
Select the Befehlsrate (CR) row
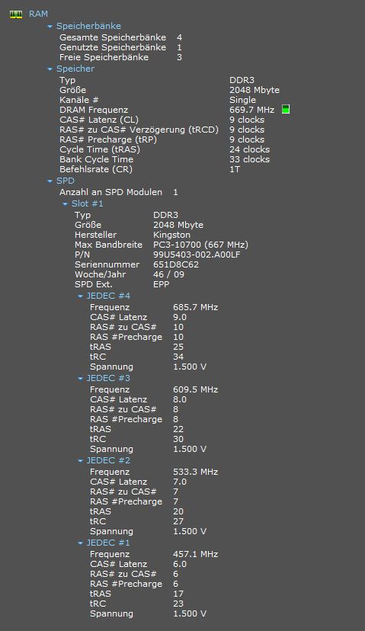(149, 169)
